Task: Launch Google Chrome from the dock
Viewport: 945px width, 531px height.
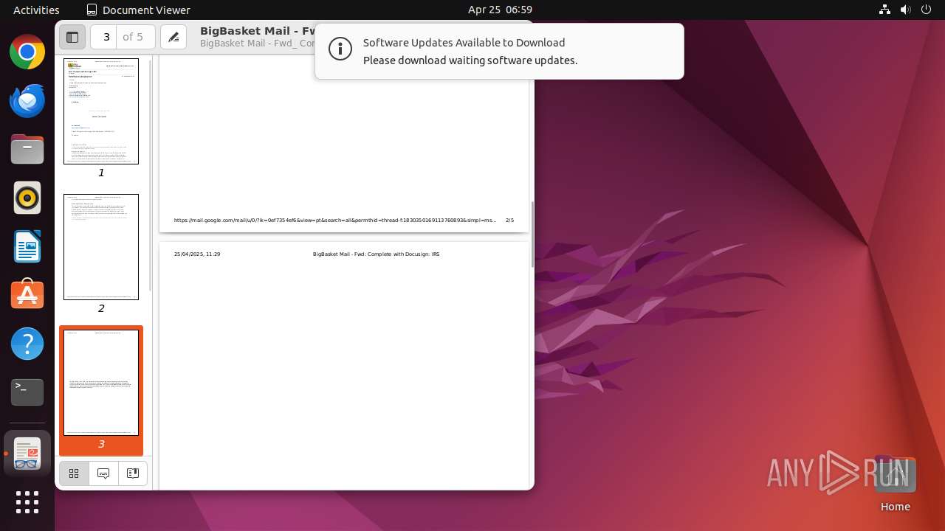Action: 27,52
